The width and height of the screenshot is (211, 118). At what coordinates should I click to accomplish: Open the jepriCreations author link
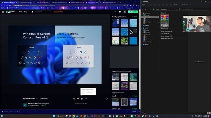click(34, 106)
